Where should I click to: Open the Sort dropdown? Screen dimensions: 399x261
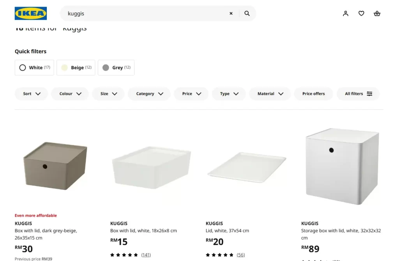point(31,93)
